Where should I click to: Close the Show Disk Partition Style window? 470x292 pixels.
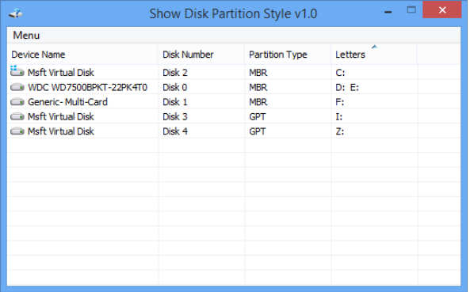point(442,9)
